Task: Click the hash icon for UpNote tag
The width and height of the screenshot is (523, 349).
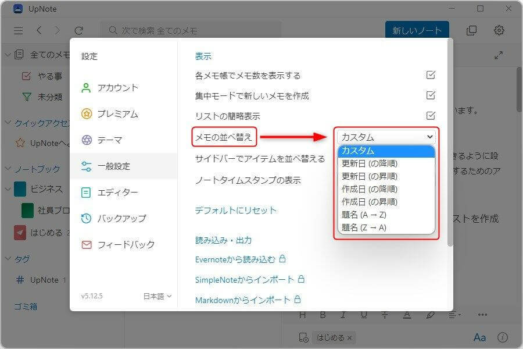Action: click(20, 280)
